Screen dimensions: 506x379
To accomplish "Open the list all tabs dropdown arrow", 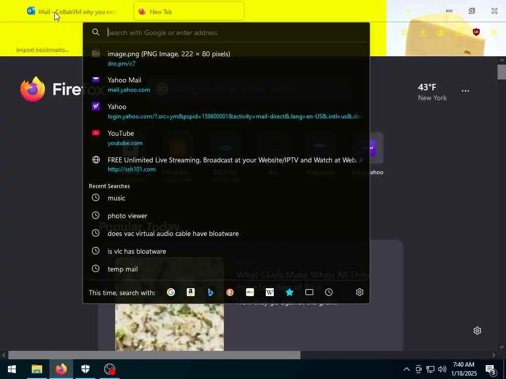I will pos(408,11).
